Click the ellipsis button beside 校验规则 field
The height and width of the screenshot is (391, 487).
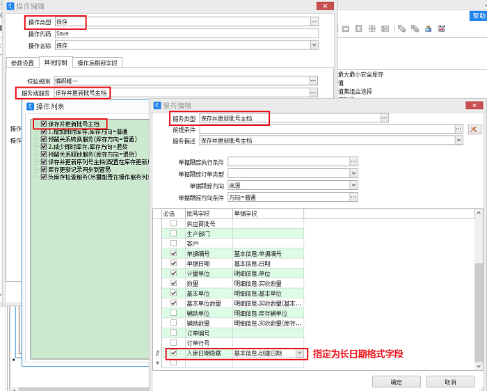point(314,81)
